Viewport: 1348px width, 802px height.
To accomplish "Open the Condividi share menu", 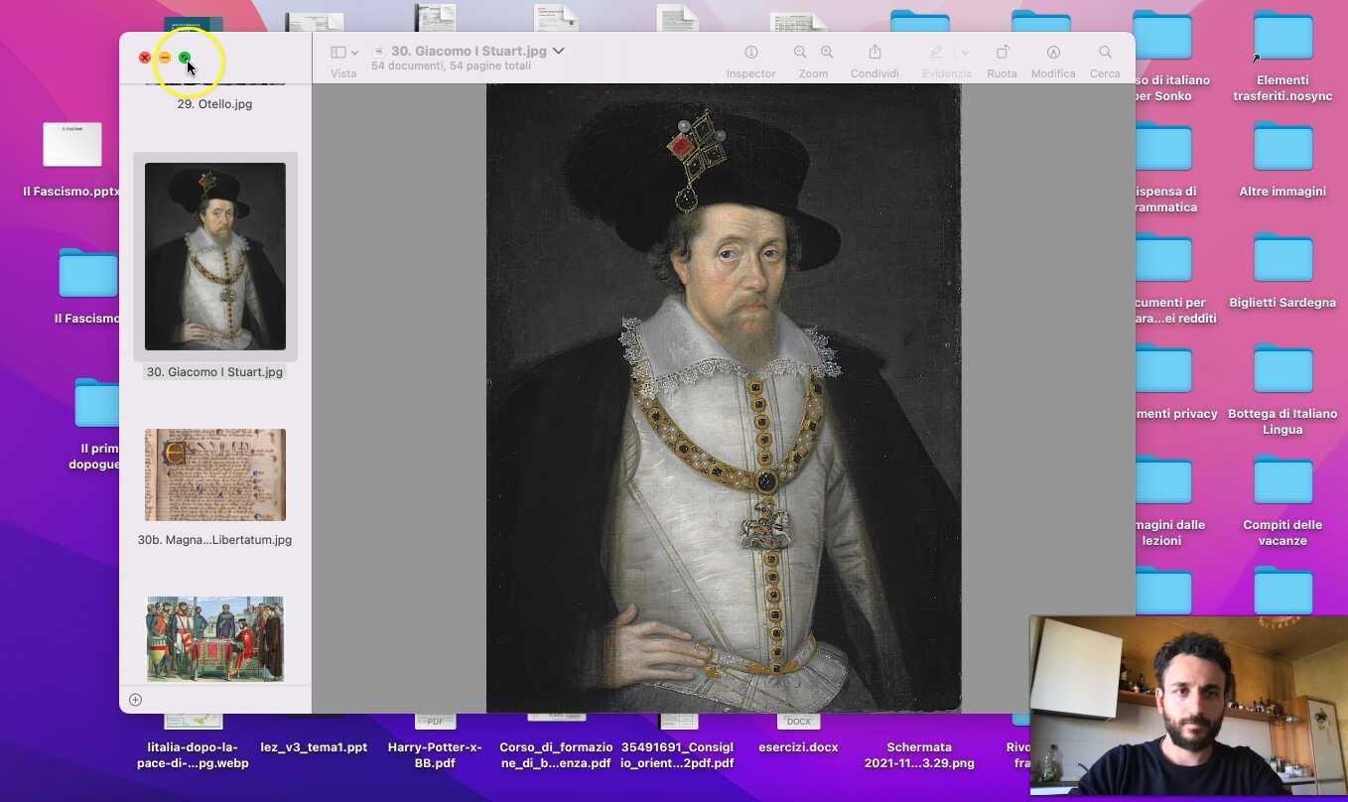I will coord(875,52).
